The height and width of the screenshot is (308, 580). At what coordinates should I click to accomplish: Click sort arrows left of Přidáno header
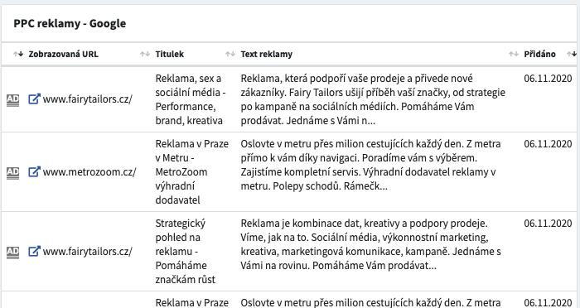tap(514, 54)
